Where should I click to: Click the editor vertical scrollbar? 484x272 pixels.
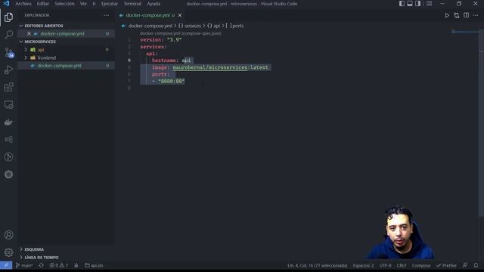pos(481,123)
